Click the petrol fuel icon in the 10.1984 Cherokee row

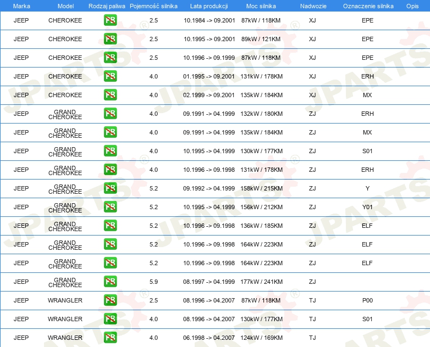(110, 20)
